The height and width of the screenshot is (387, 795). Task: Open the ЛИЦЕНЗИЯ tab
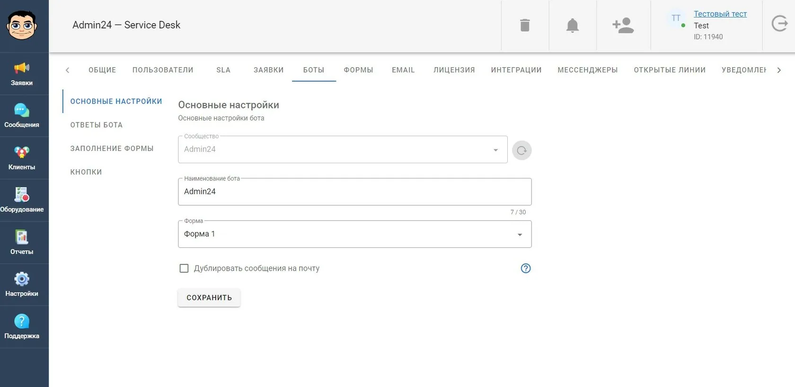pos(454,70)
